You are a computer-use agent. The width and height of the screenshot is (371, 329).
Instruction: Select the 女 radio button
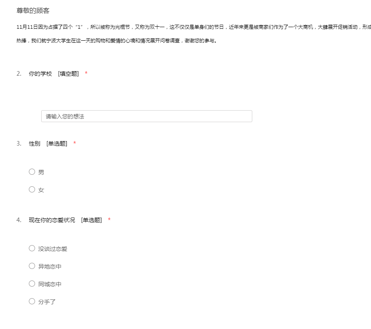32,190
